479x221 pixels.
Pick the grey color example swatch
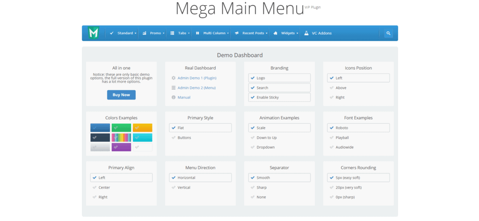pyautogui.click(x=100, y=147)
